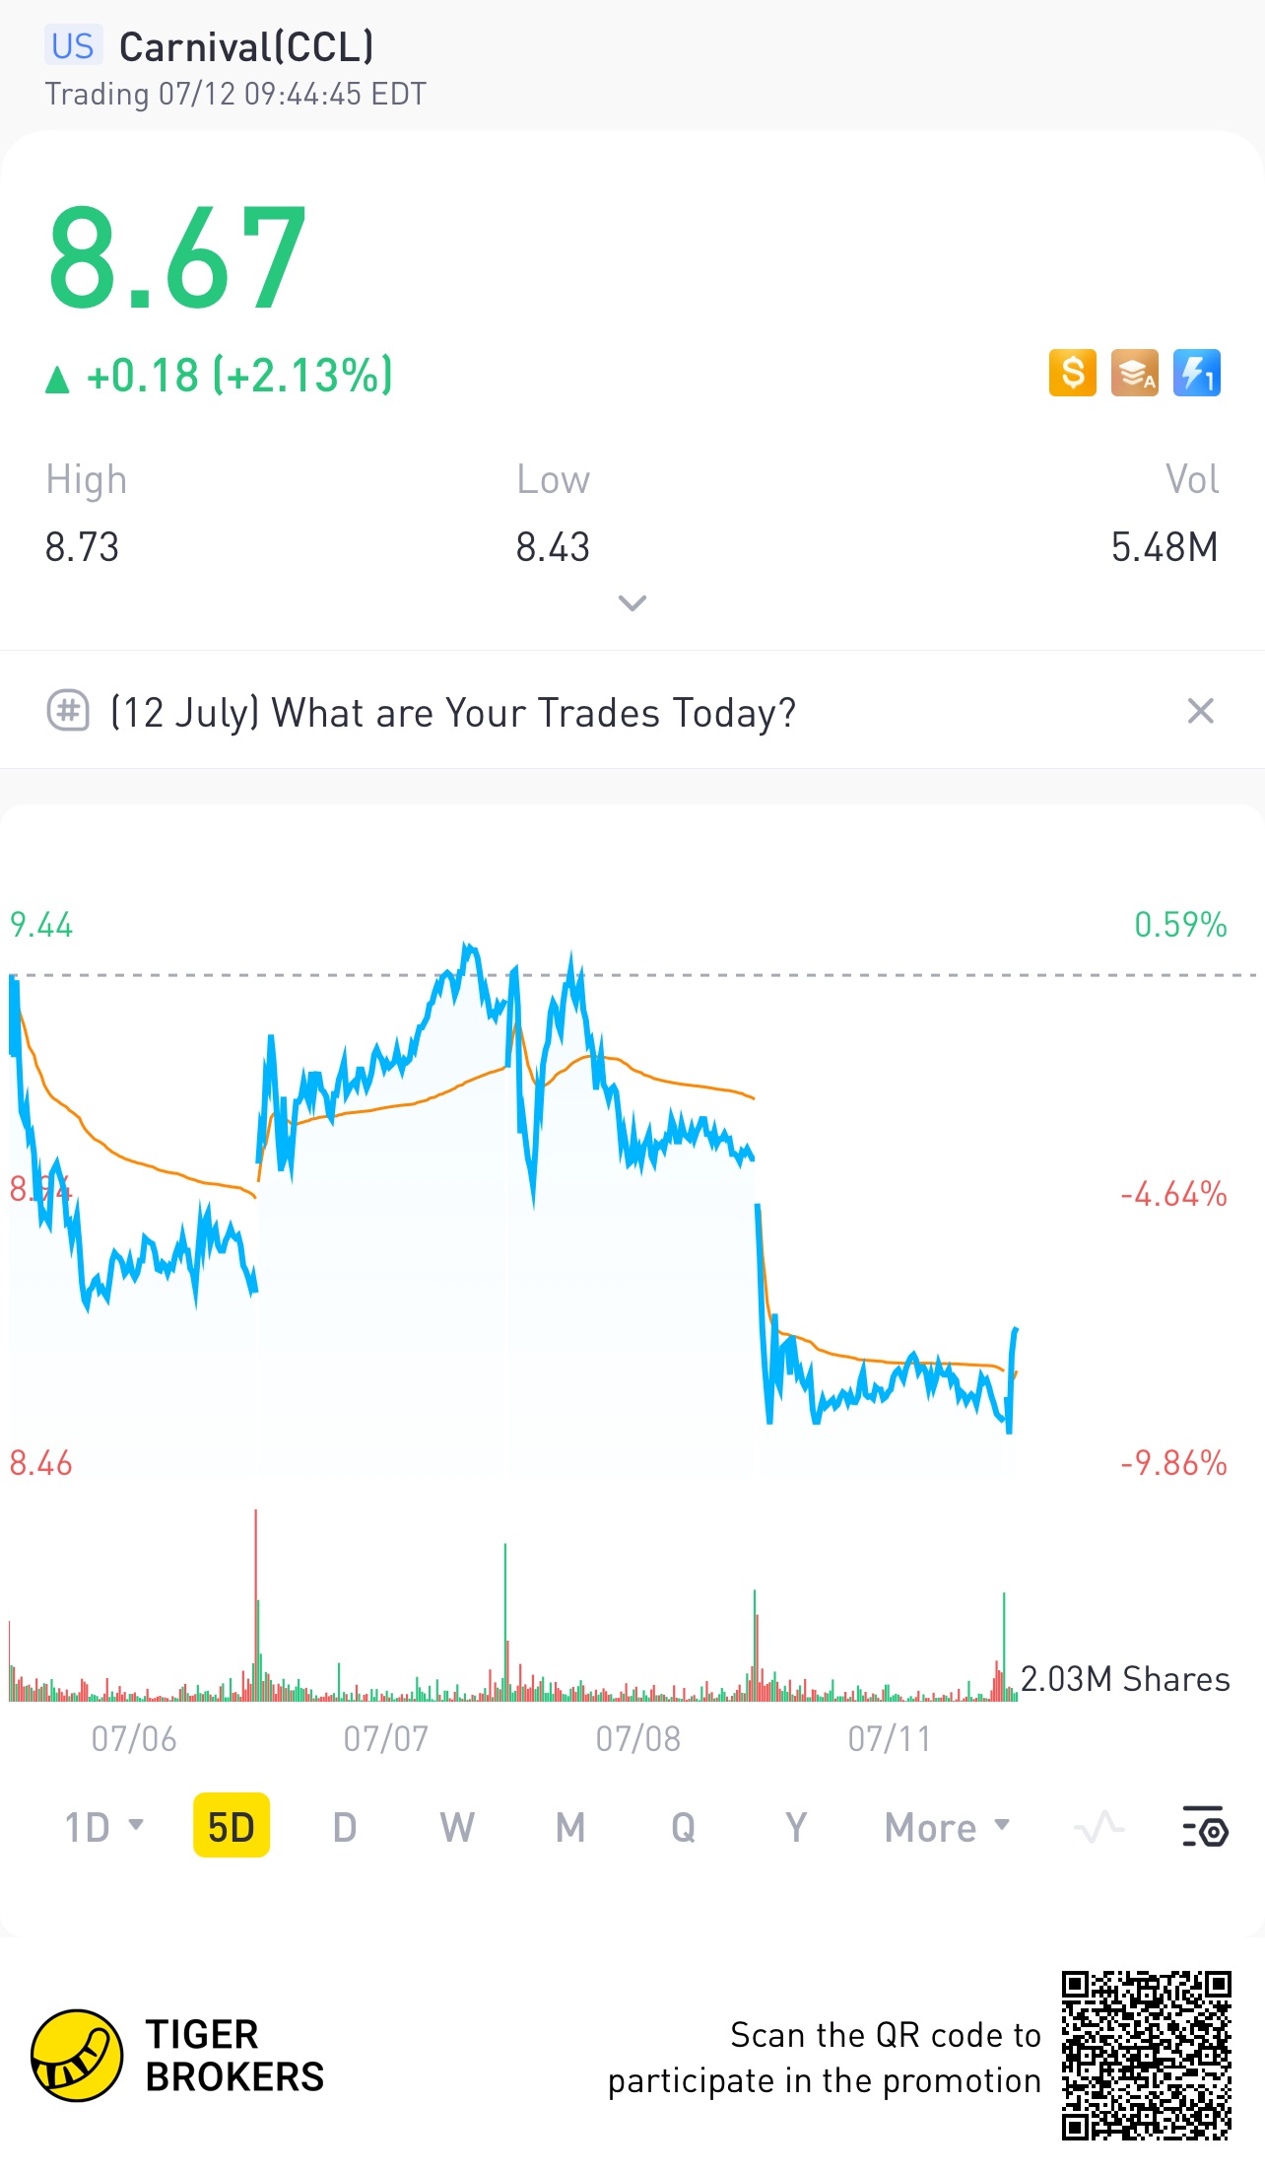Open the 1D timeframe dropdown
Screen dimensions: 1265x2174
(x=103, y=1827)
